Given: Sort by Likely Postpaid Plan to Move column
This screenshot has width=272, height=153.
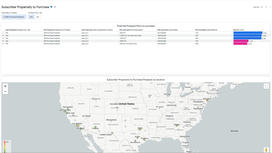Looking at the screenshot, I should pos(97,30).
